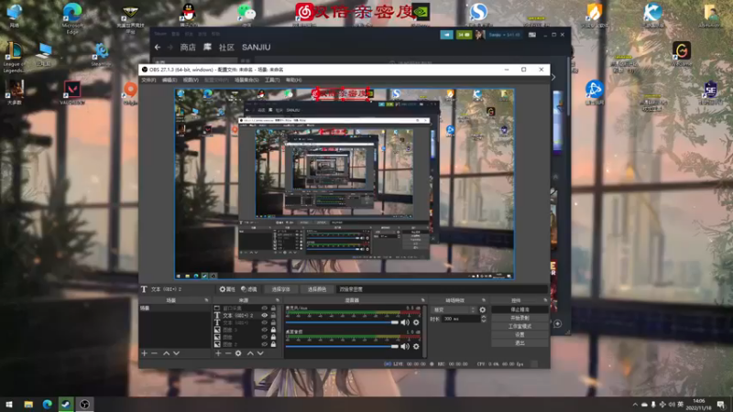Open settings gear for microphone/Aux channel
Viewport: 733px width, 412px height.
[x=416, y=322]
